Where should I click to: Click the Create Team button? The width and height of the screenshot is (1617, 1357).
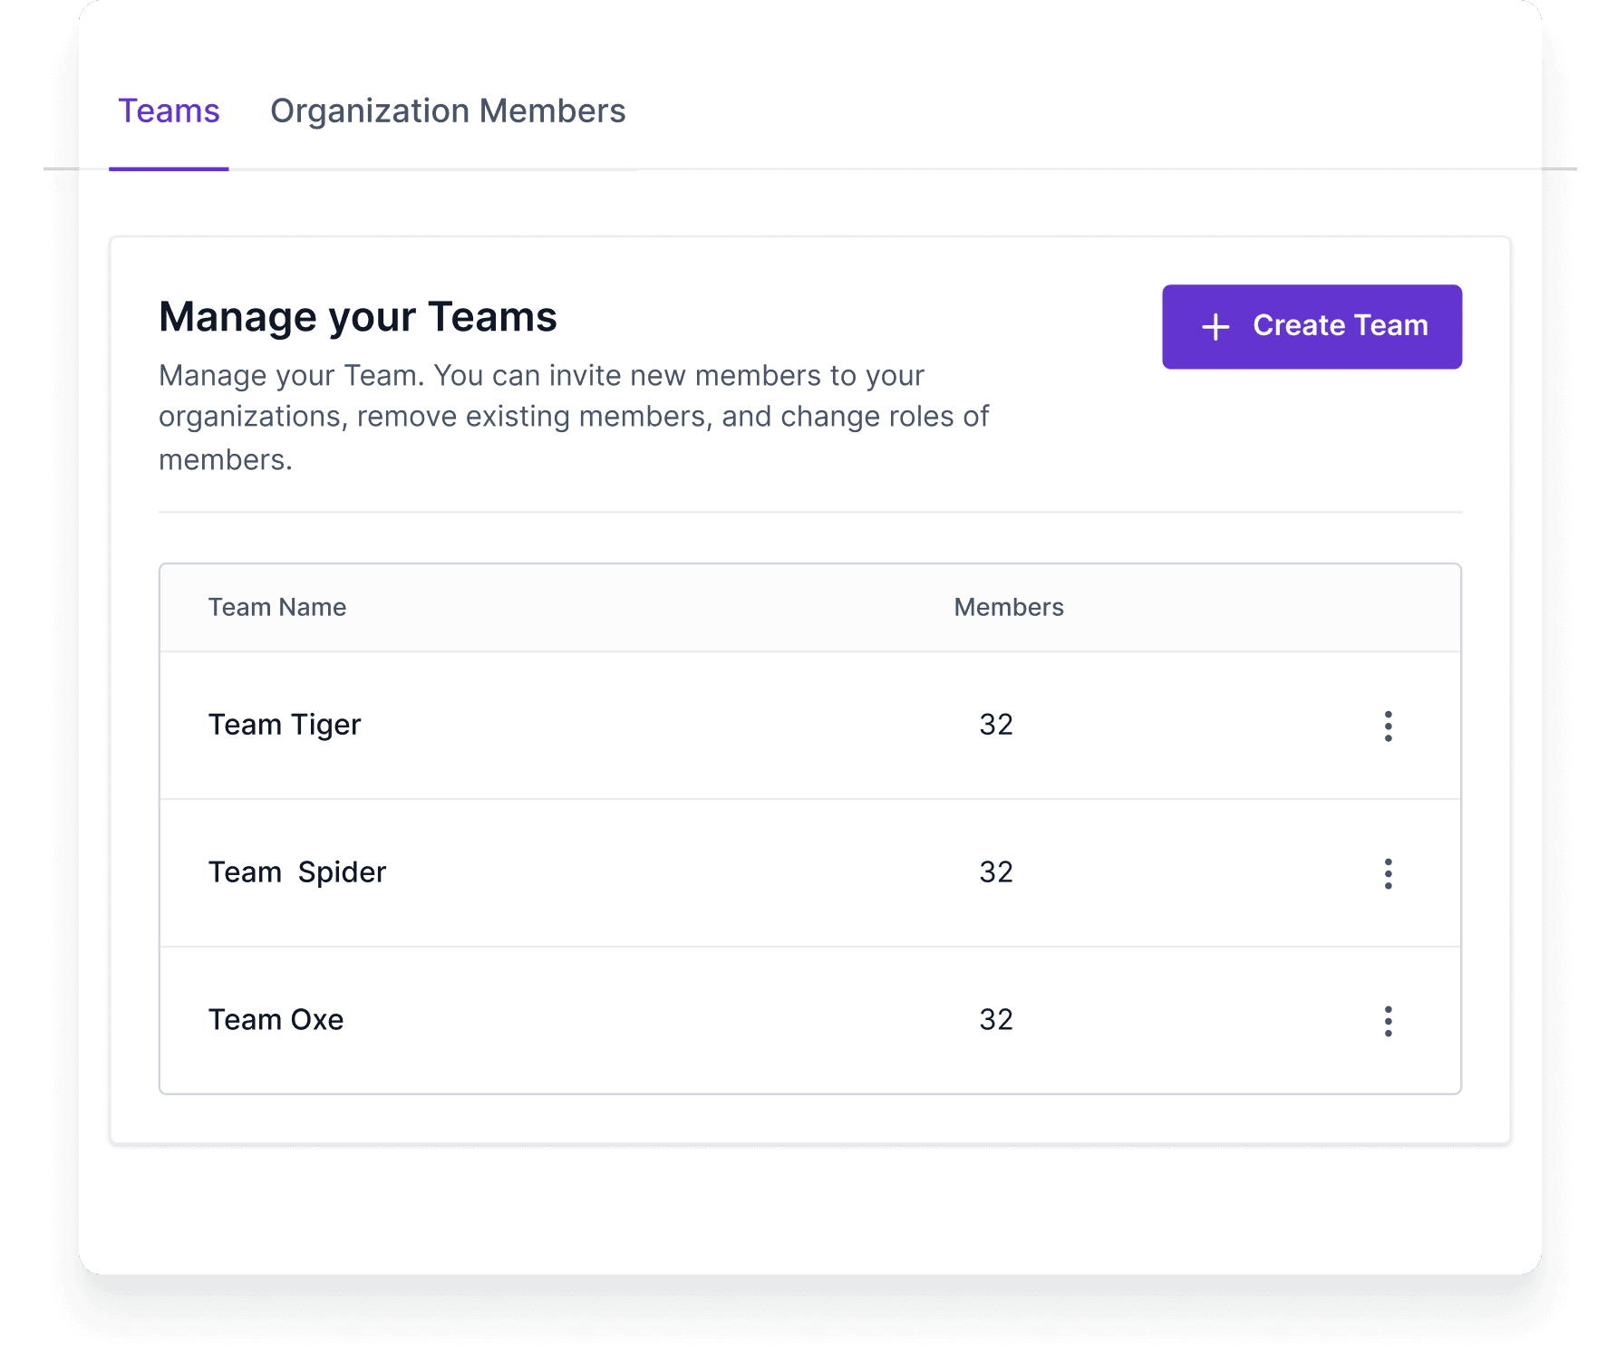coord(1312,326)
